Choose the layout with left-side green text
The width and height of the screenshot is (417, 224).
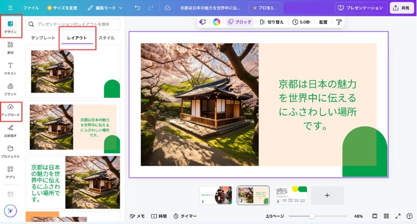(73, 182)
